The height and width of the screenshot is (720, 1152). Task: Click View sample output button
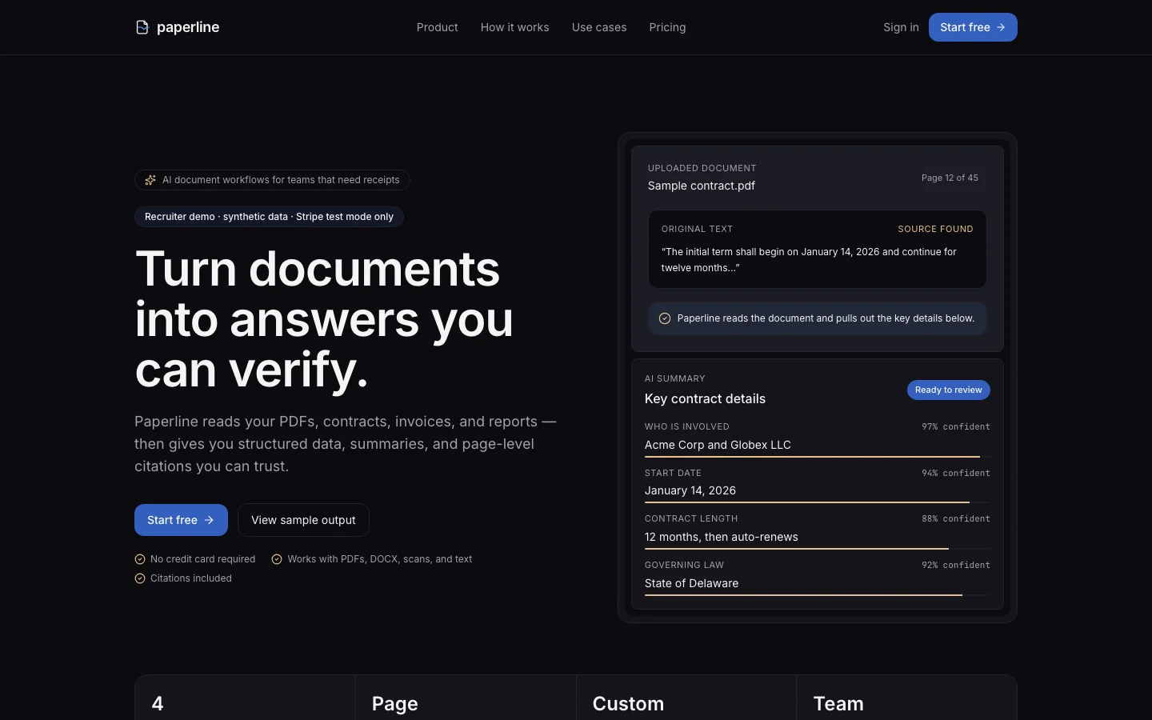(303, 520)
